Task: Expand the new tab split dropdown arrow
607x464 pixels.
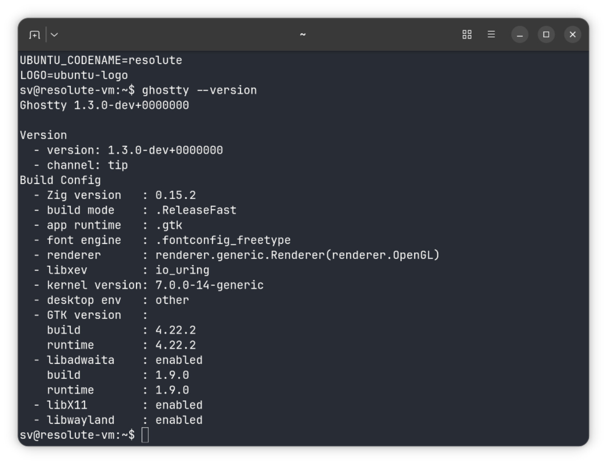Action: pos(54,35)
